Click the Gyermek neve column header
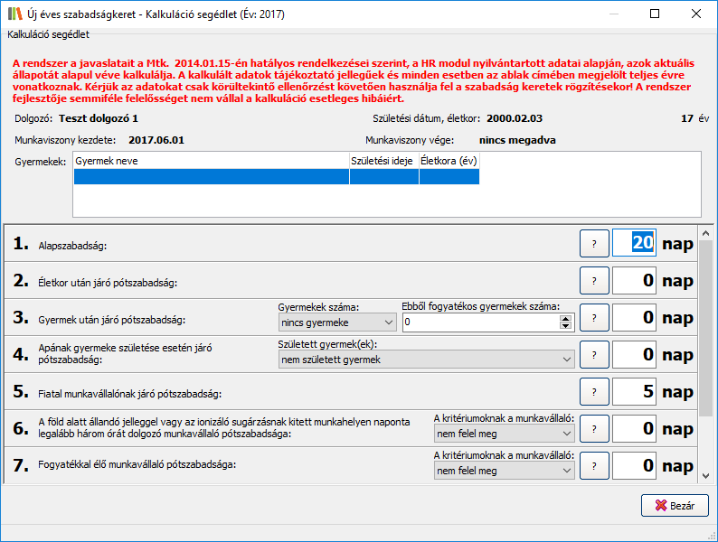This screenshot has width=718, height=542. coord(211,160)
